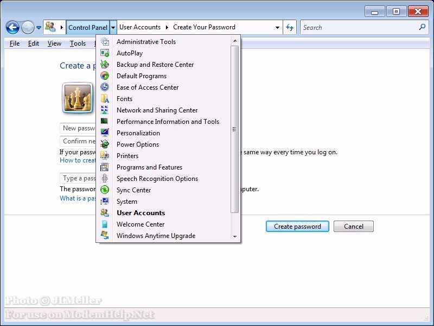Screen dimensions: 434x326
Task: Open Welcome Center entry
Action: (x=141, y=224)
